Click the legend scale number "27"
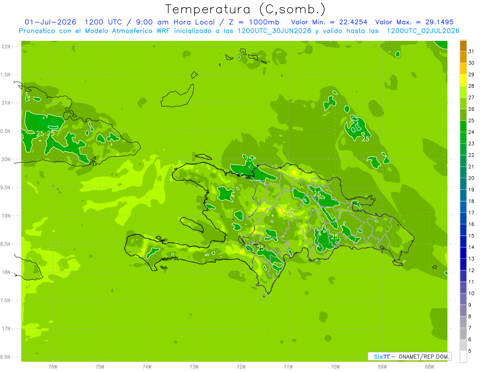 coord(472,98)
